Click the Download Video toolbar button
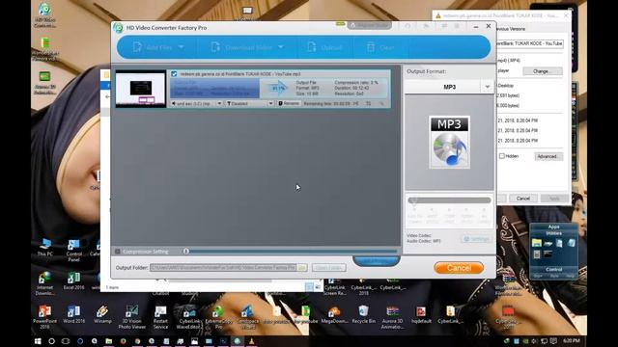 click(242, 47)
